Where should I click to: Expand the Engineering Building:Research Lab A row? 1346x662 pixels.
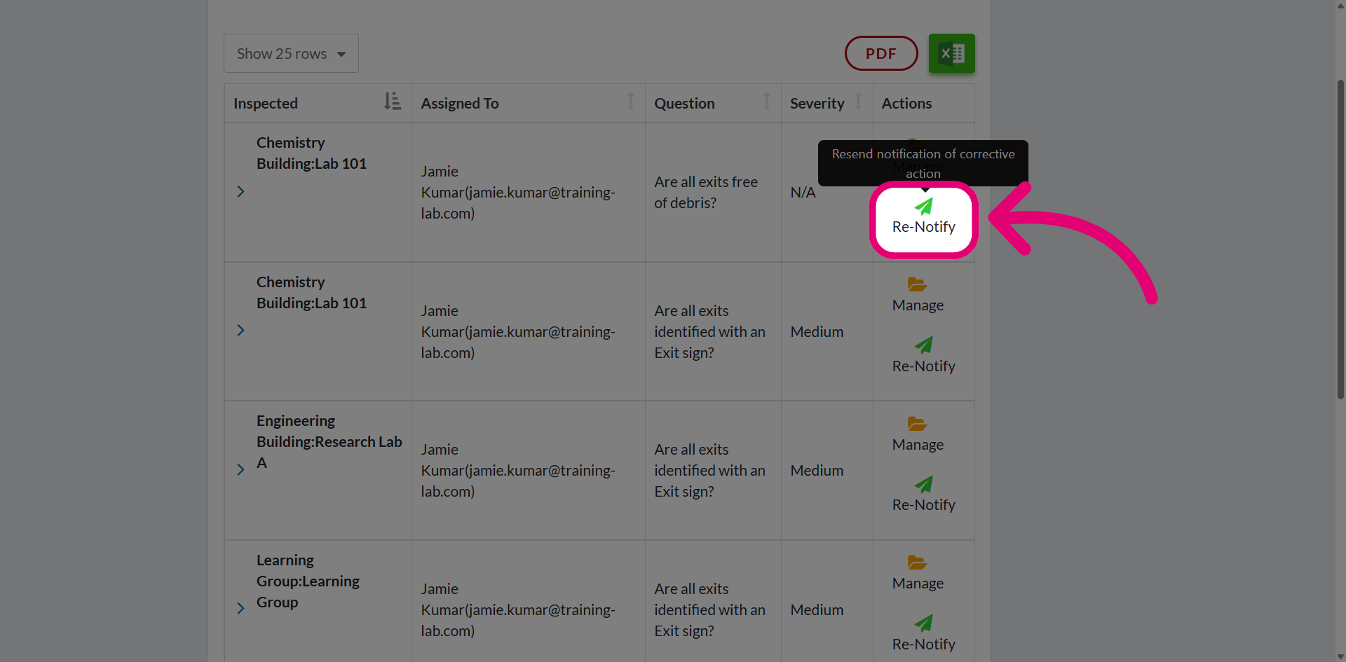tap(240, 469)
